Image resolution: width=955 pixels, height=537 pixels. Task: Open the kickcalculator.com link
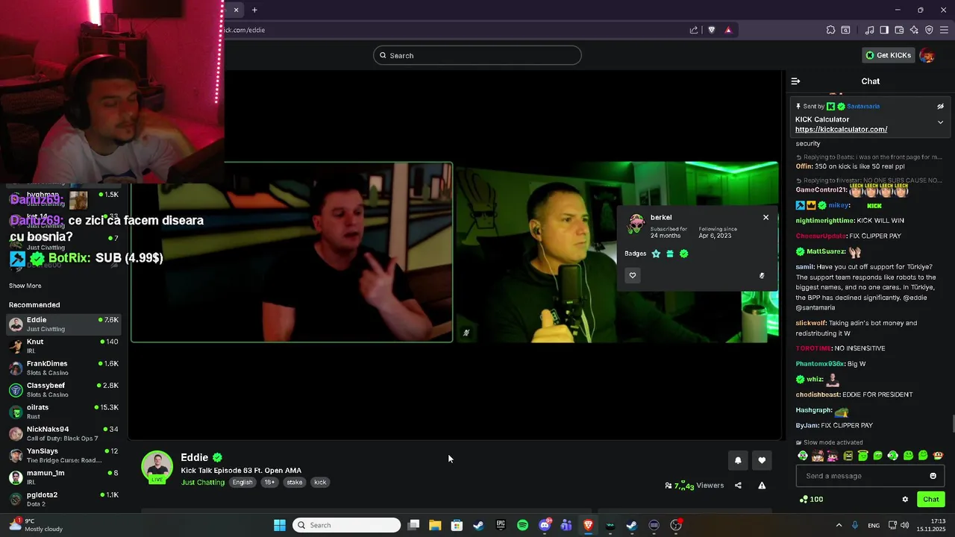pyautogui.click(x=841, y=130)
